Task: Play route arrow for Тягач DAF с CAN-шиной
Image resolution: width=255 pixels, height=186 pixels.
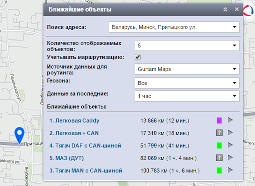Action: click(x=230, y=145)
